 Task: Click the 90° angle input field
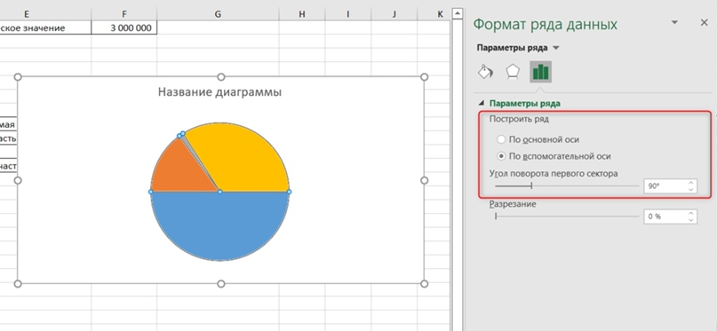click(665, 185)
